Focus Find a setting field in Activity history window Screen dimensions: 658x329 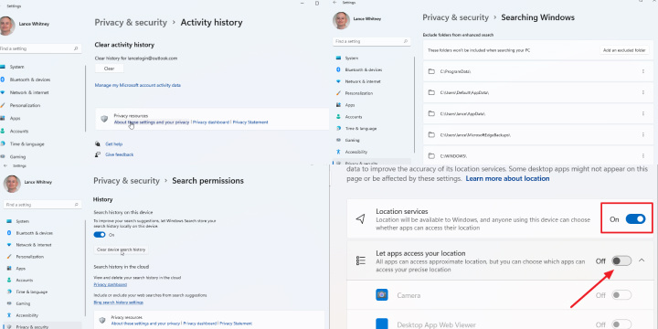tap(40, 48)
